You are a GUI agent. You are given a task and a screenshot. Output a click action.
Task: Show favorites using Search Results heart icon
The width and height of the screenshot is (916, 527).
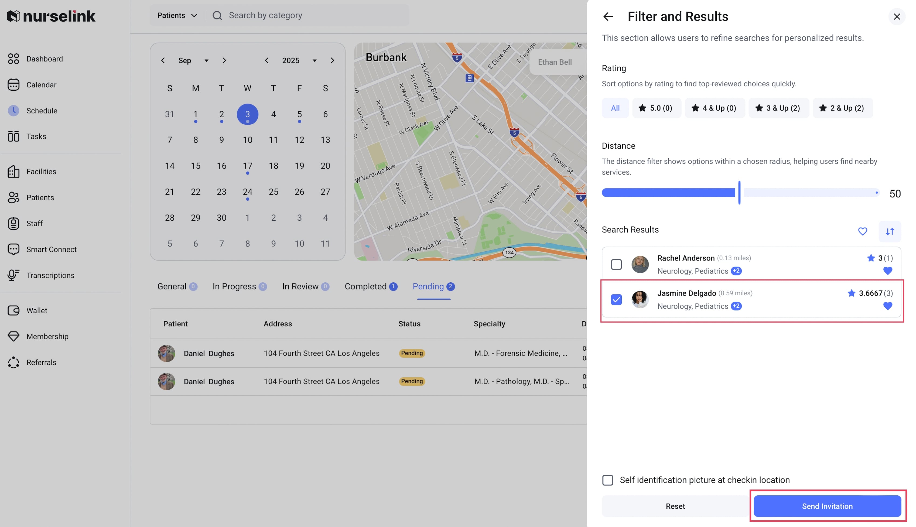coord(862,231)
